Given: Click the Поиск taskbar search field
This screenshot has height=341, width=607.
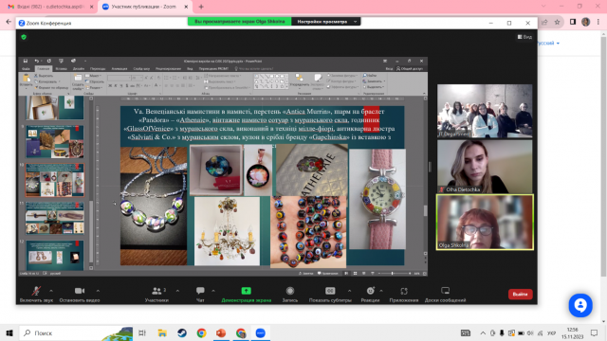Looking at the screenshot, I should [76, 332].
